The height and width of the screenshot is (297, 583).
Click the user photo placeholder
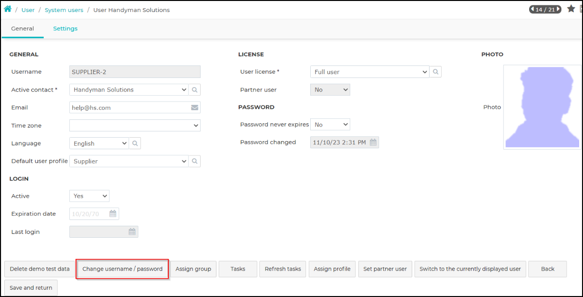(x=542, y=107)
